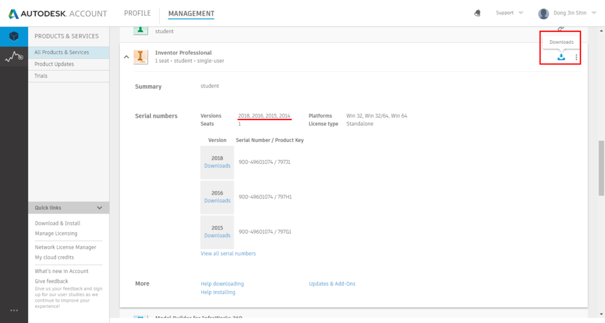Open the three-dot more menu for Inventor
Image resolution: width=605 pixels, height=323 pixels.
point(576,57)
